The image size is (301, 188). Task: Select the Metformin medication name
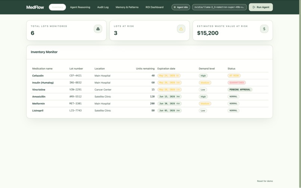coord(38,103)
